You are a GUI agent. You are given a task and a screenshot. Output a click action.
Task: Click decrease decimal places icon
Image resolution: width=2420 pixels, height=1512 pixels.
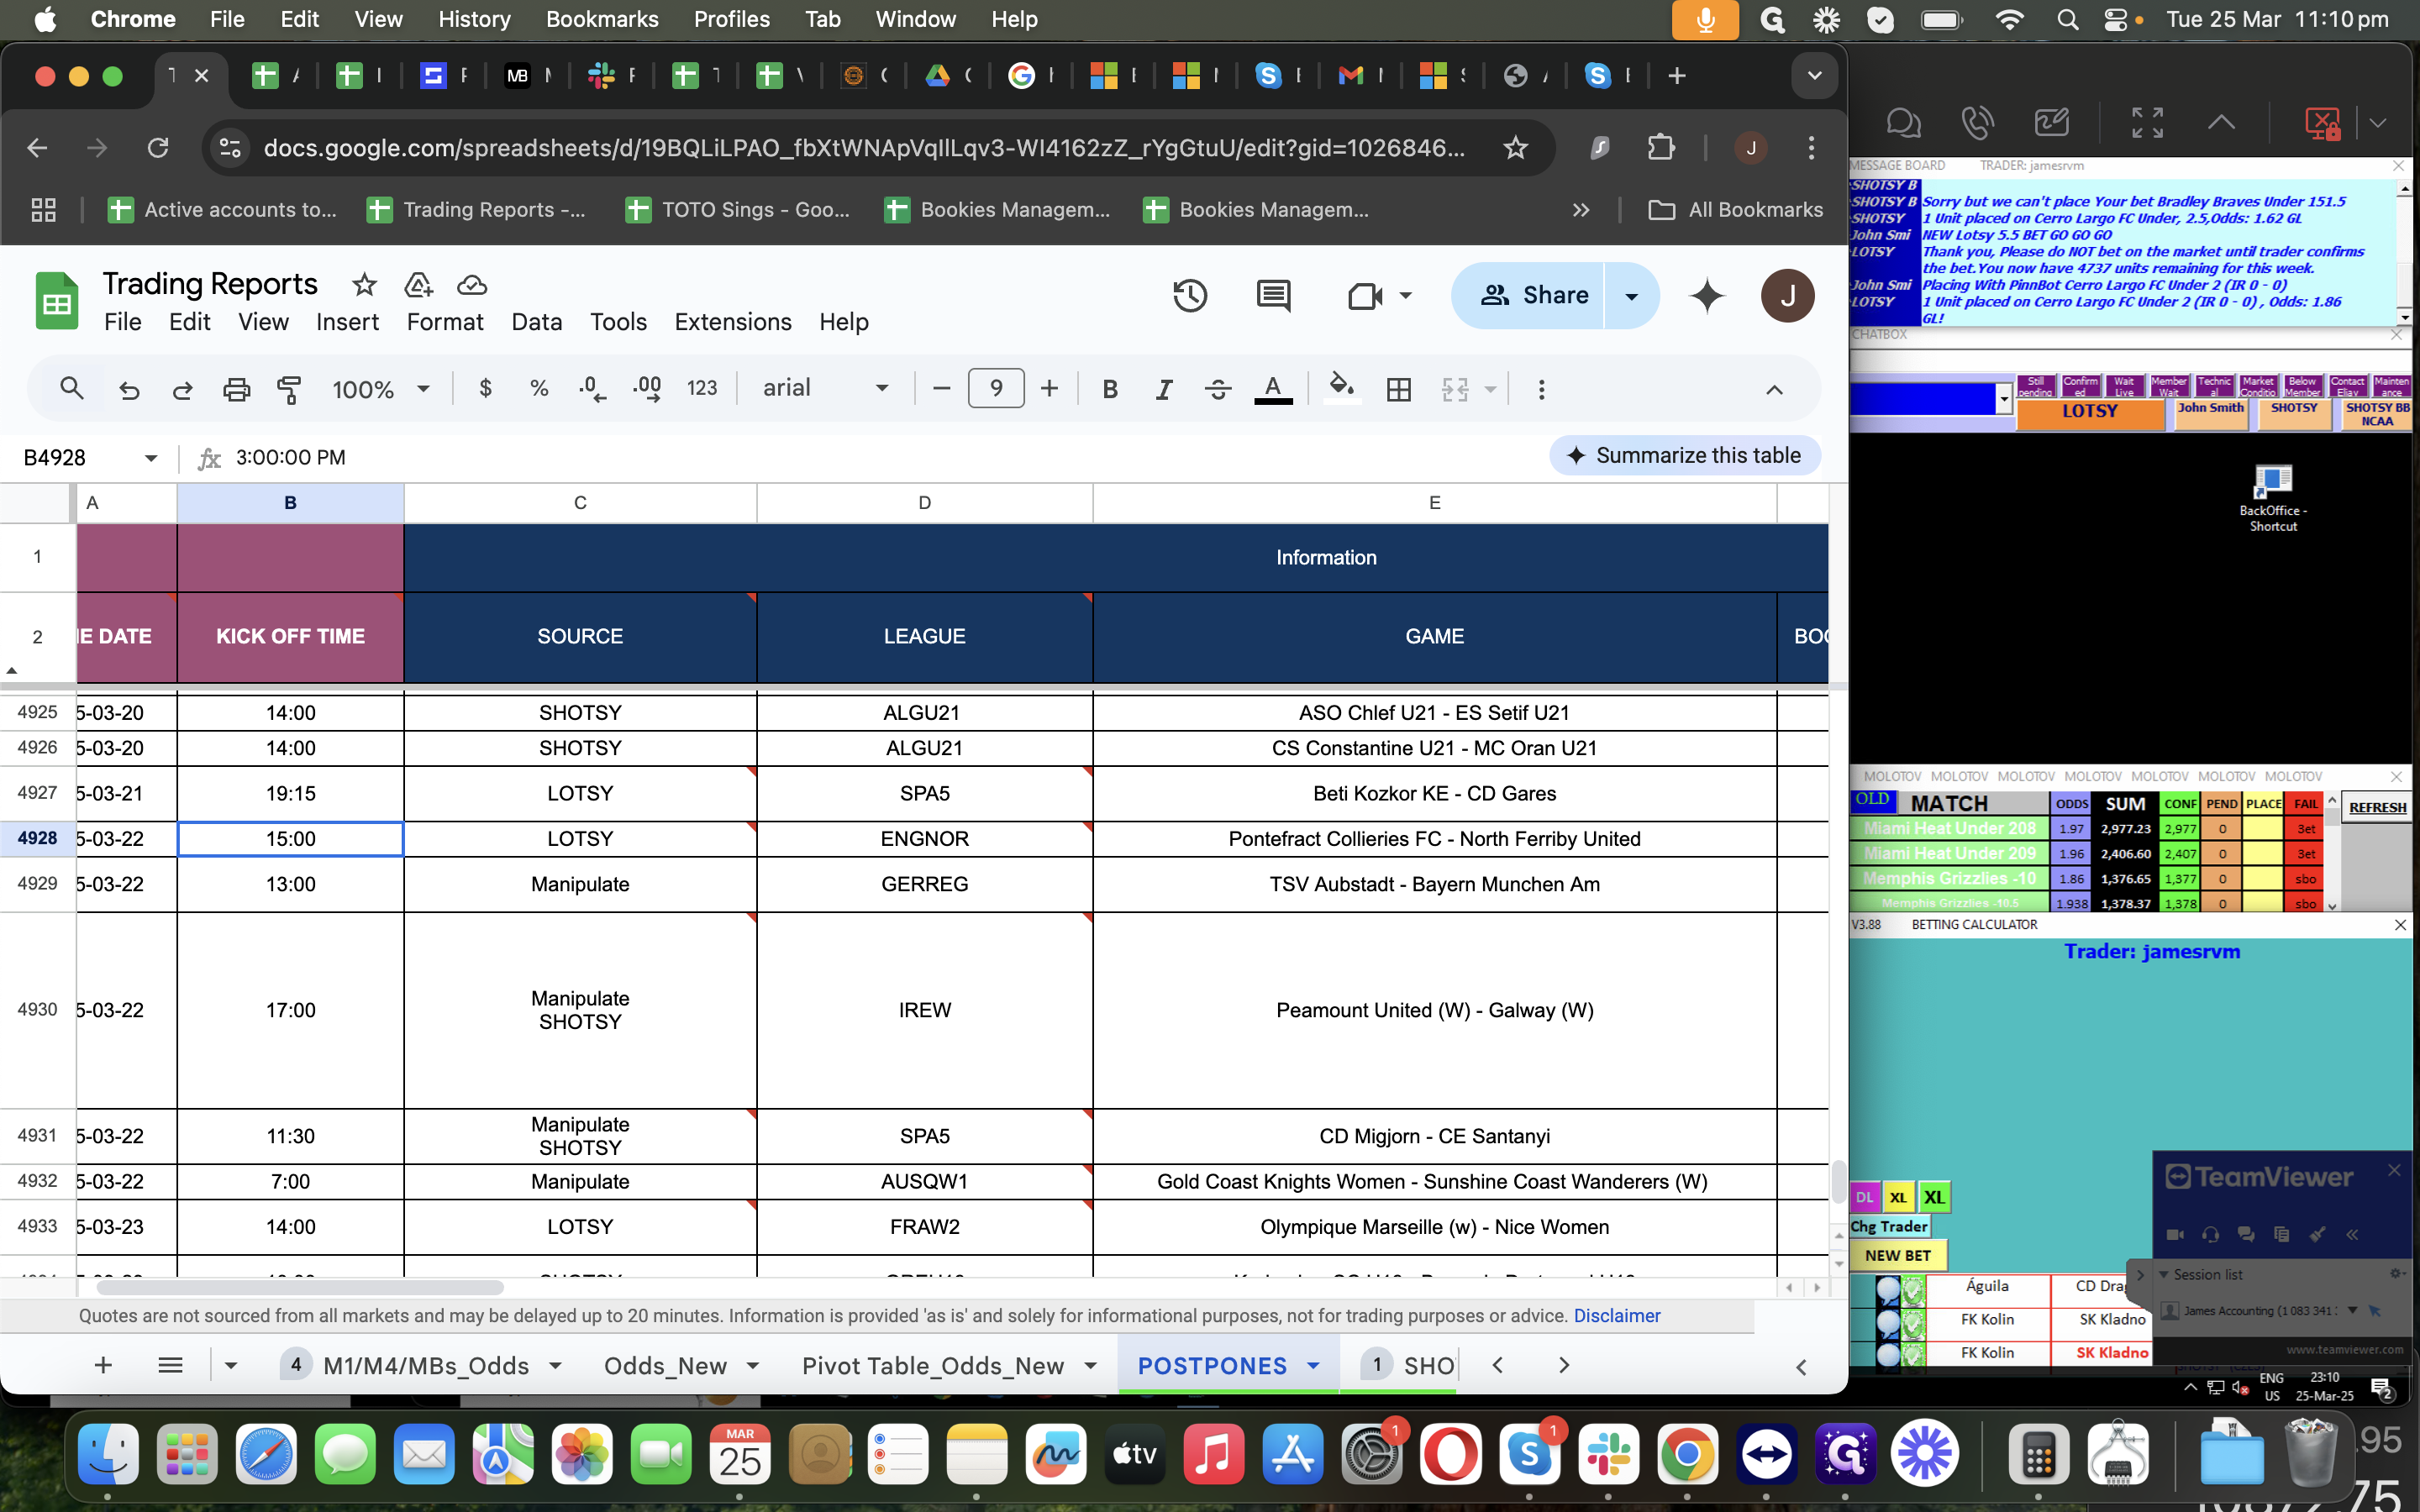(592, 388)
